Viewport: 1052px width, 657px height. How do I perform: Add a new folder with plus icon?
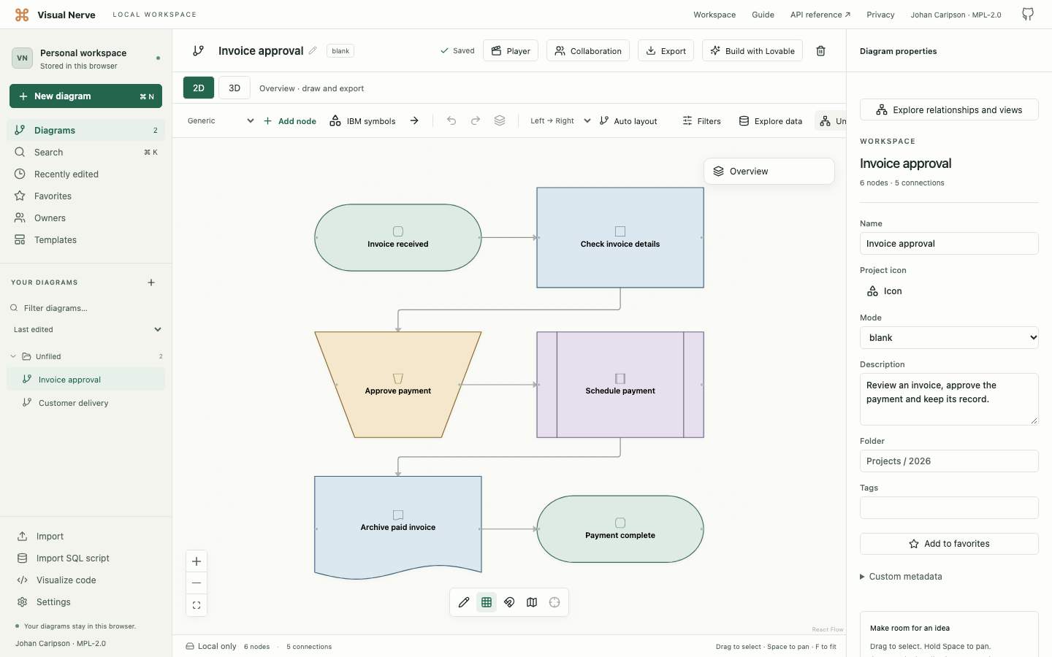pyautogui.click(x=151, y=283)
